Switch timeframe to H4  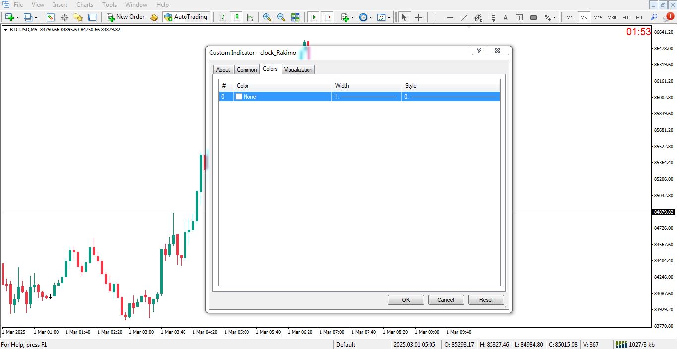click(x=639, y=17)
